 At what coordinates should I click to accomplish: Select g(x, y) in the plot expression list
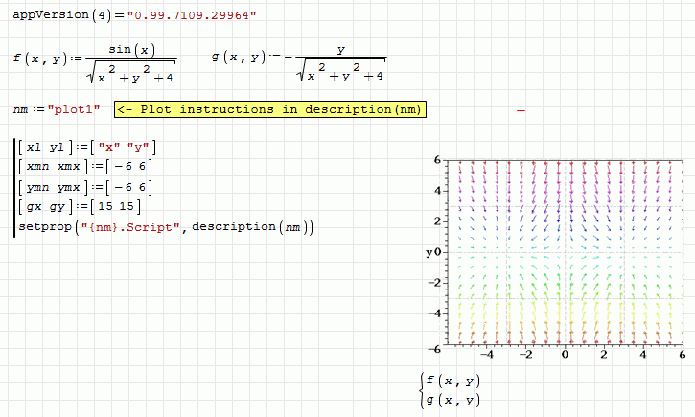tap(453, 400)
